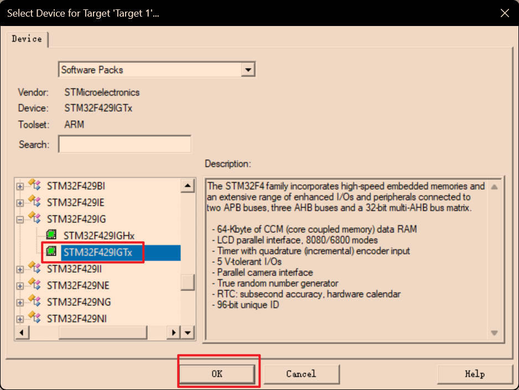The height and width of the screenshot is (390, 519).
Task: Click the Cancel button
Action: click(x=301, y=374)
